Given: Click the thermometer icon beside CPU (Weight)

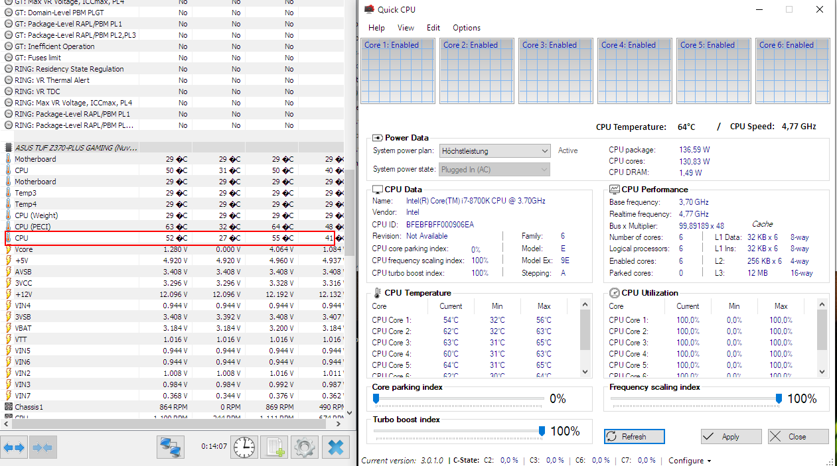Looking at the screenshot, I should click(8, 215).
